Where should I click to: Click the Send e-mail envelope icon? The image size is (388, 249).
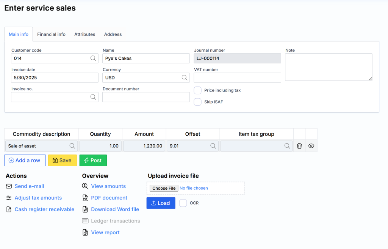coord(9,186)
